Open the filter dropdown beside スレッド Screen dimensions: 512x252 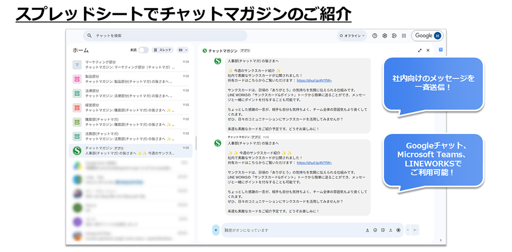[x=183, y=50]
